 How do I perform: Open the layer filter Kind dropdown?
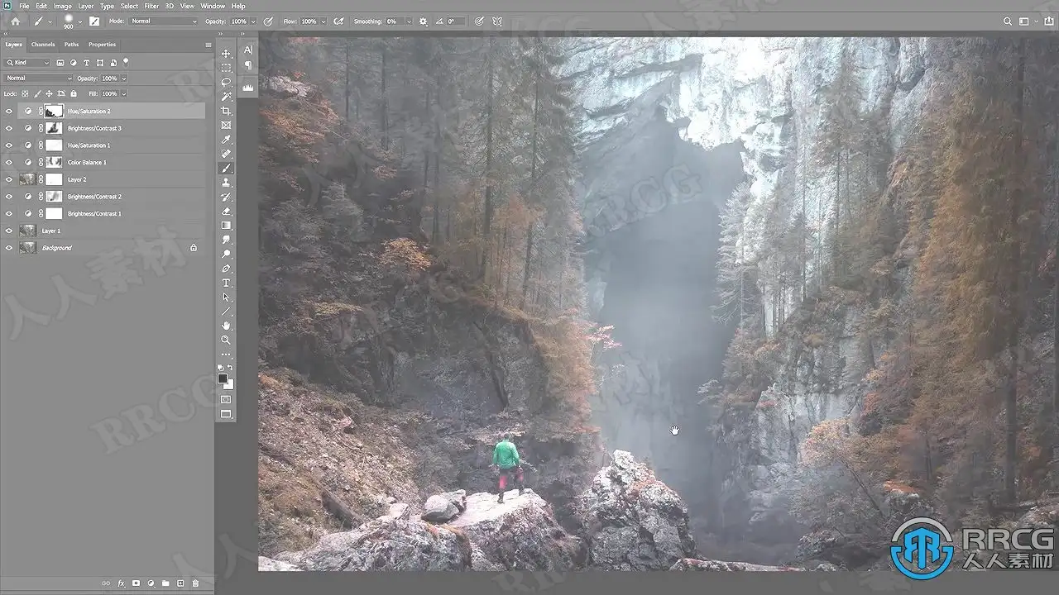(28, 63)
